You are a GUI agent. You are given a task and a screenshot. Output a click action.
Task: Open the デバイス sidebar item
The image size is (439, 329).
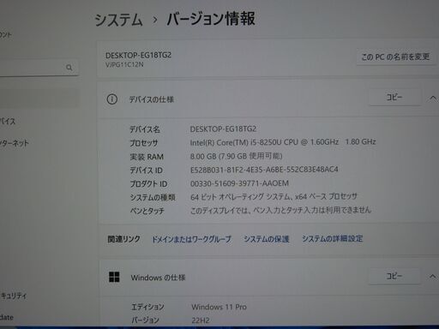[8, 121]
